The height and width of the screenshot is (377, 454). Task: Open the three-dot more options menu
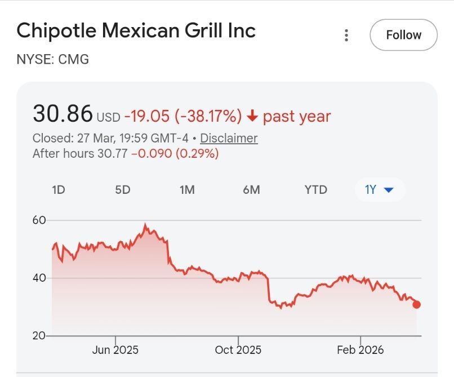[346, 36]
